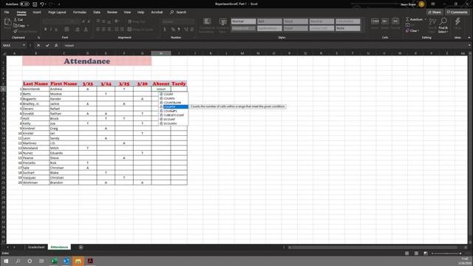Click the Font Color A icon
The width and height of the screenshot is (473, 266).
(86, 30)
